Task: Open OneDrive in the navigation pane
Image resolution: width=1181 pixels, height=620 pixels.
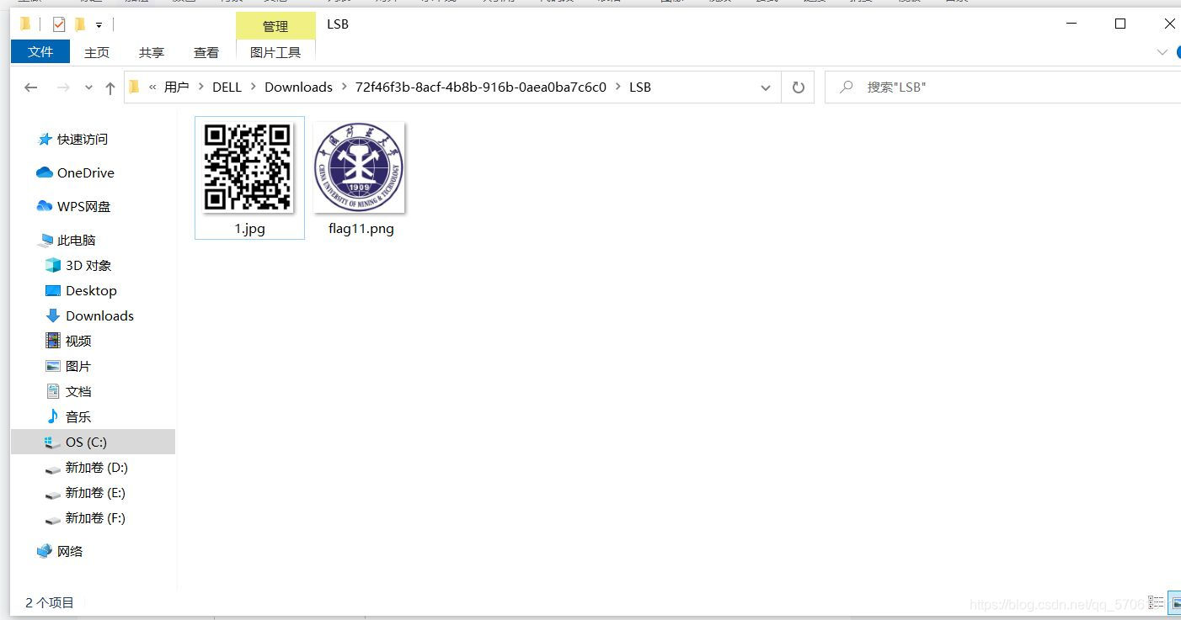Action: pyautogui.click(x=76, y=172)
